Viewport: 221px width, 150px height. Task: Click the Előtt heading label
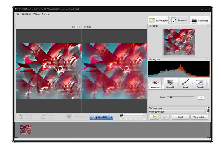point(88,27)
